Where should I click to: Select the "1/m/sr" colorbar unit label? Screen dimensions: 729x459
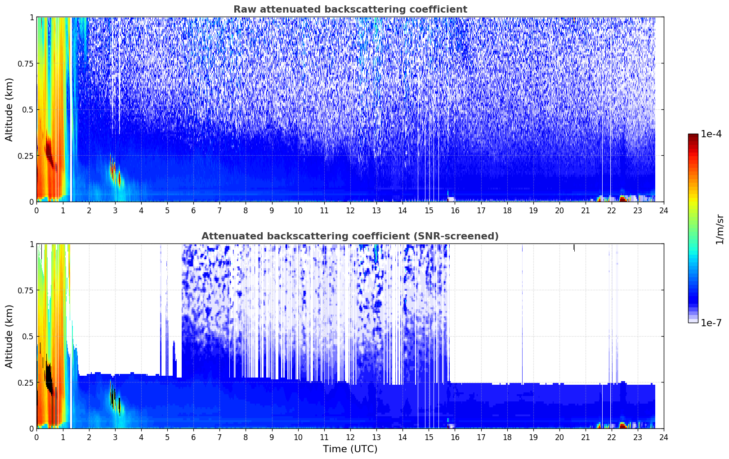(720, 229)
